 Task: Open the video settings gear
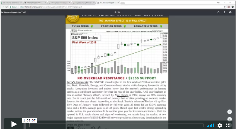click(220, 125)
